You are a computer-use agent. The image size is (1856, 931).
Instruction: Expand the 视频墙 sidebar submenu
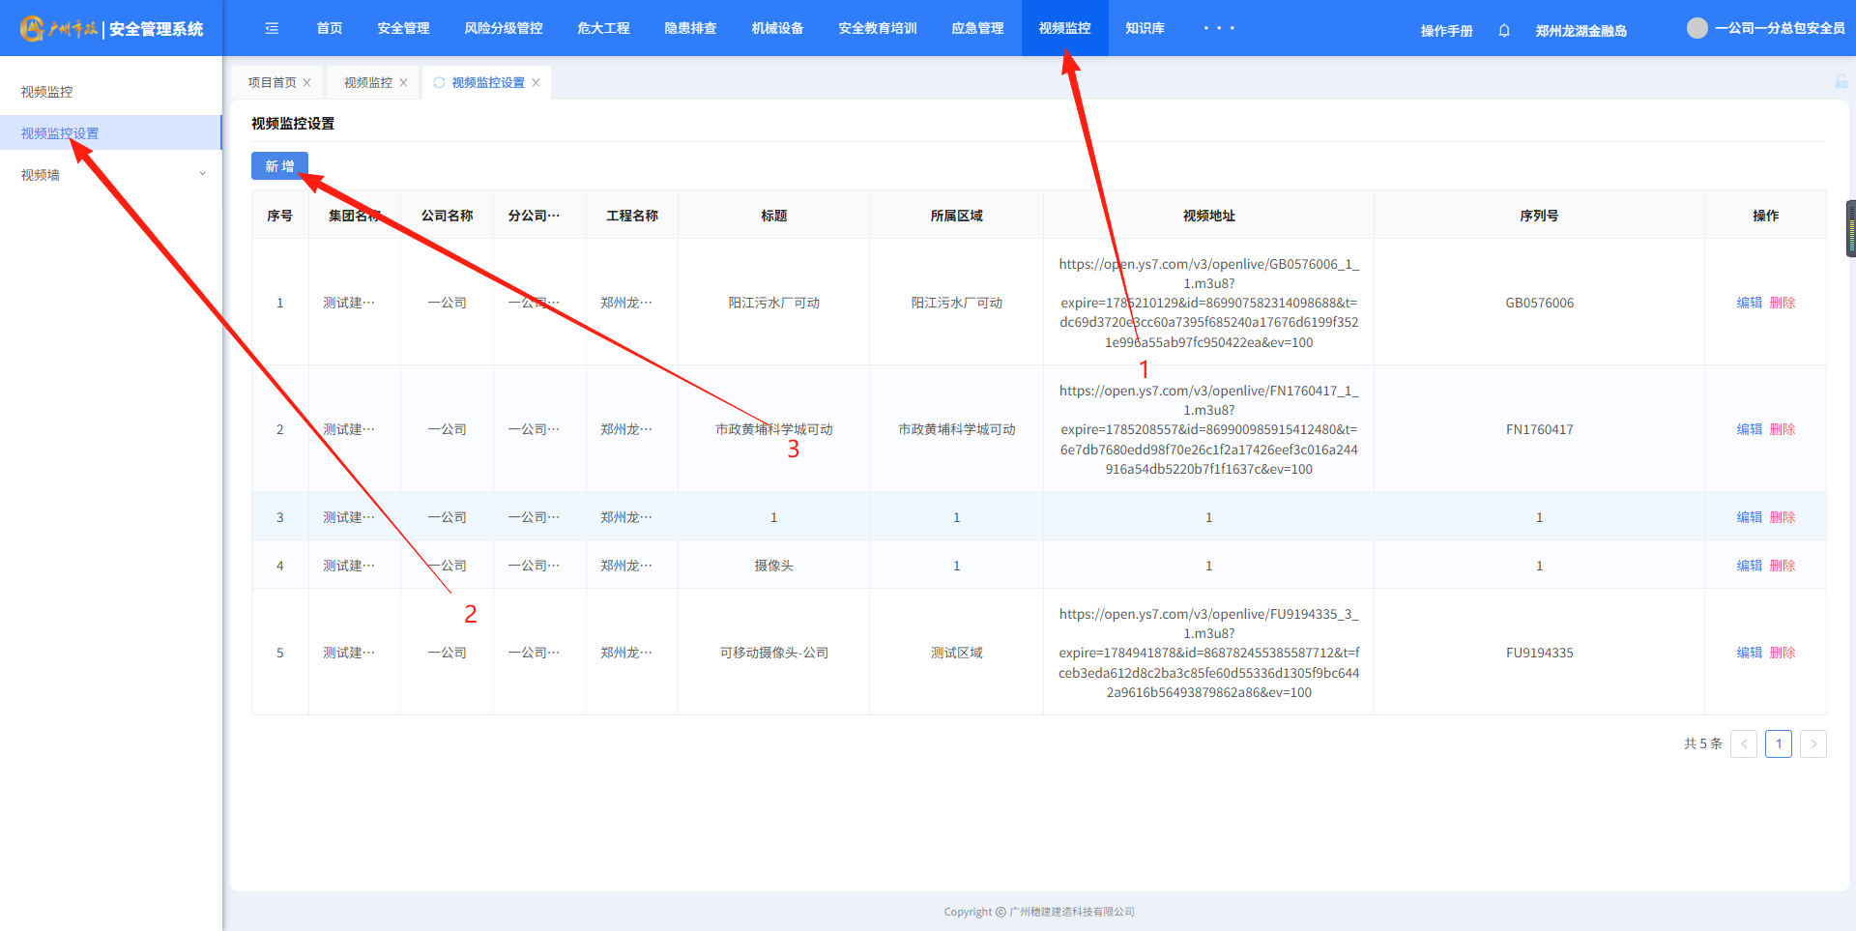202,175
